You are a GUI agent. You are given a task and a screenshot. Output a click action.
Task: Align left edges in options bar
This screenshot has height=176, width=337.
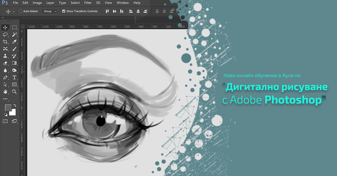point(131,11)
